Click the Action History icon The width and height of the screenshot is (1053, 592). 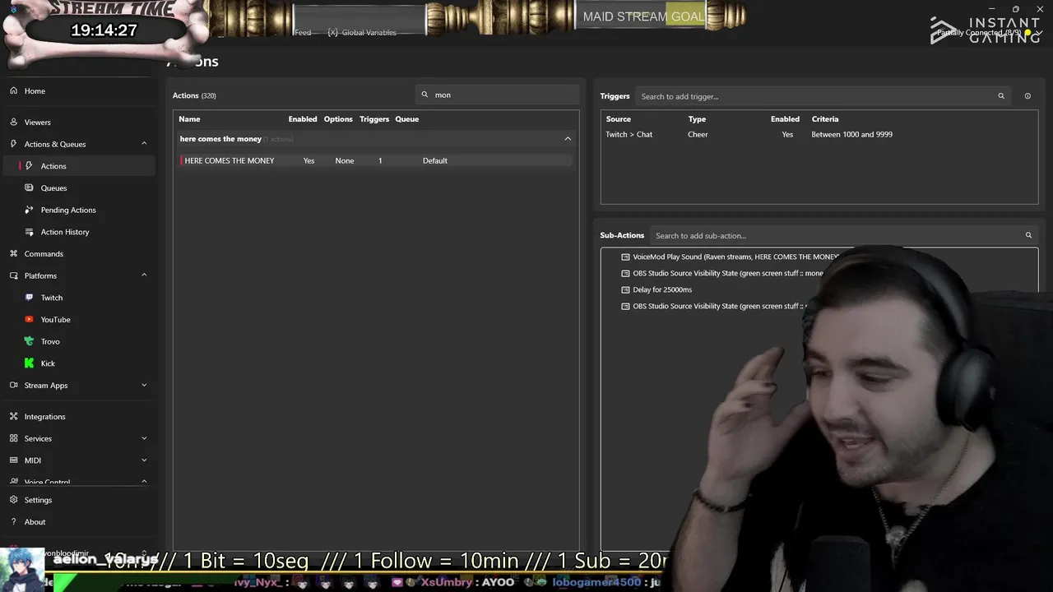[x=30, y=232]
